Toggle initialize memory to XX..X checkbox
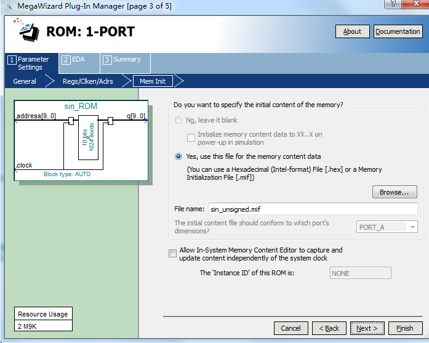The width and height of the screenshot is (429, 343). [191, 137]
